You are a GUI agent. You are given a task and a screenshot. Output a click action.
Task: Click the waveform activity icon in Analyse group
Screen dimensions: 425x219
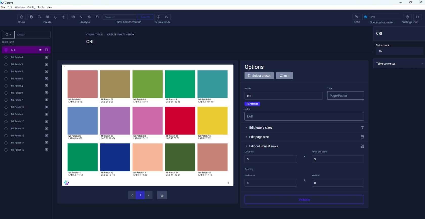coord(81,17)
